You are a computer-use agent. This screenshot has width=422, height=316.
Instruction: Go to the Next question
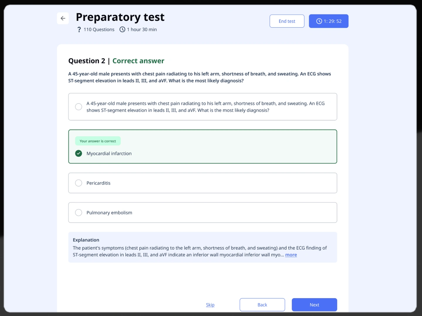314,305
